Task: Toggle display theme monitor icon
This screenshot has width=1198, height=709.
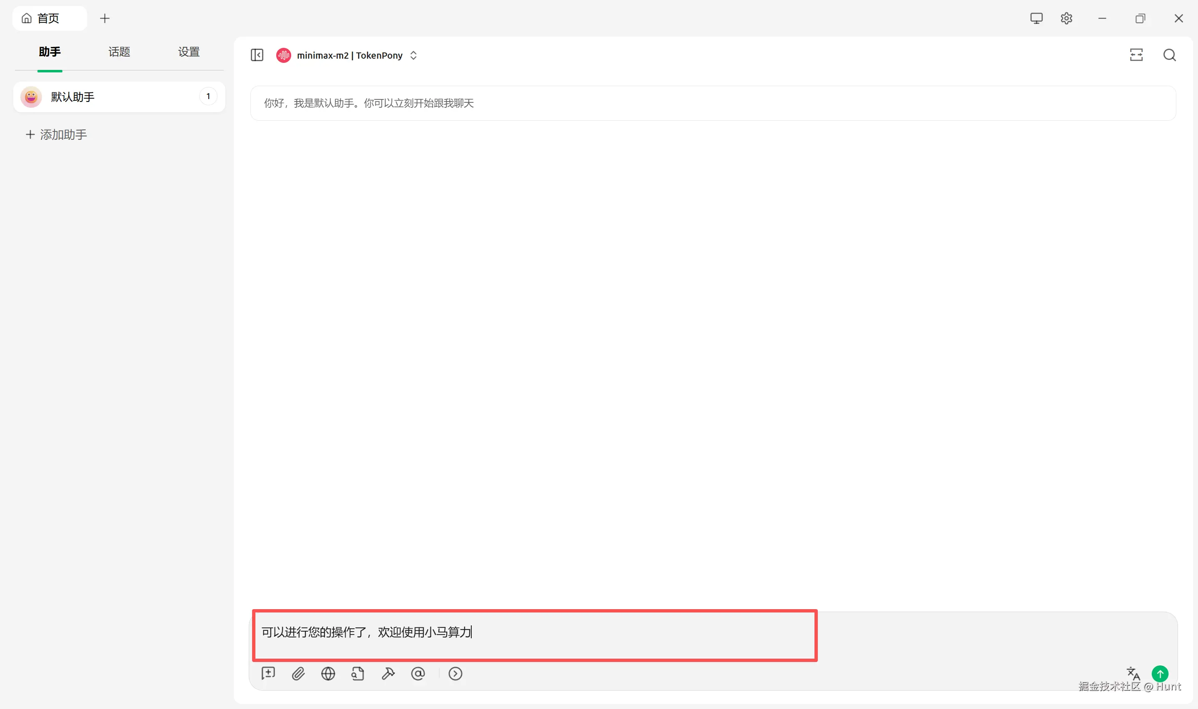Action: (x=1036, y=18)
